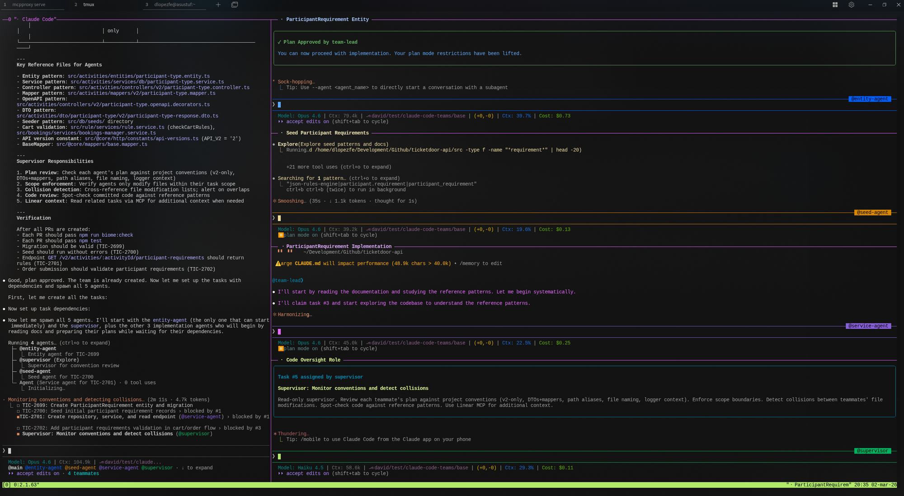904x496 pixels.
Task: Click the plan mode pause icon in seed-agent pane
Action: [x=281, y=235]
